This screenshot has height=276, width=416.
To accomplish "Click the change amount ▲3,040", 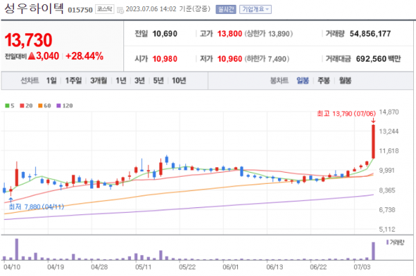I will point(43,56).
